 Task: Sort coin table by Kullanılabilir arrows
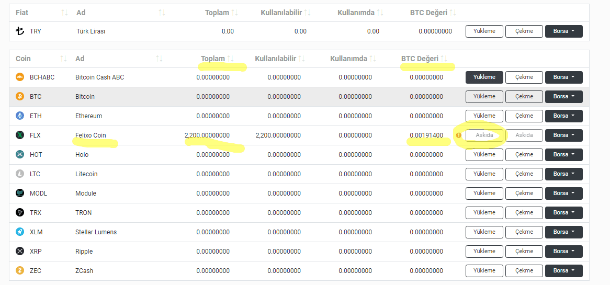pos(301,59)
